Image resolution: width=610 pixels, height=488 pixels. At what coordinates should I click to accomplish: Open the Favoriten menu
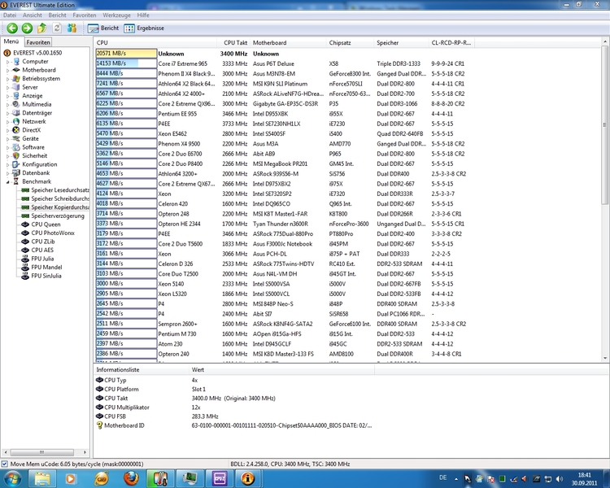pos(85,15)
